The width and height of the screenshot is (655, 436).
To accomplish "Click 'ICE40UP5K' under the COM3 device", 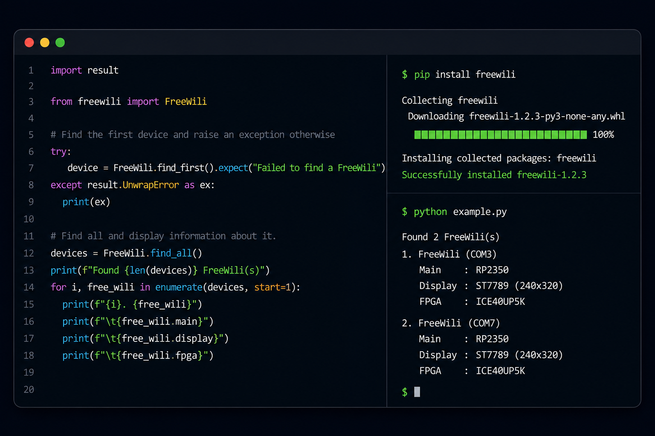I will 501,302.
